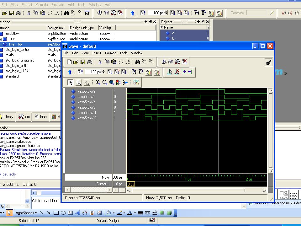301x226 pixels.
Task: Click ModelSim M icon in main toolbar
Action: (87, 13)
